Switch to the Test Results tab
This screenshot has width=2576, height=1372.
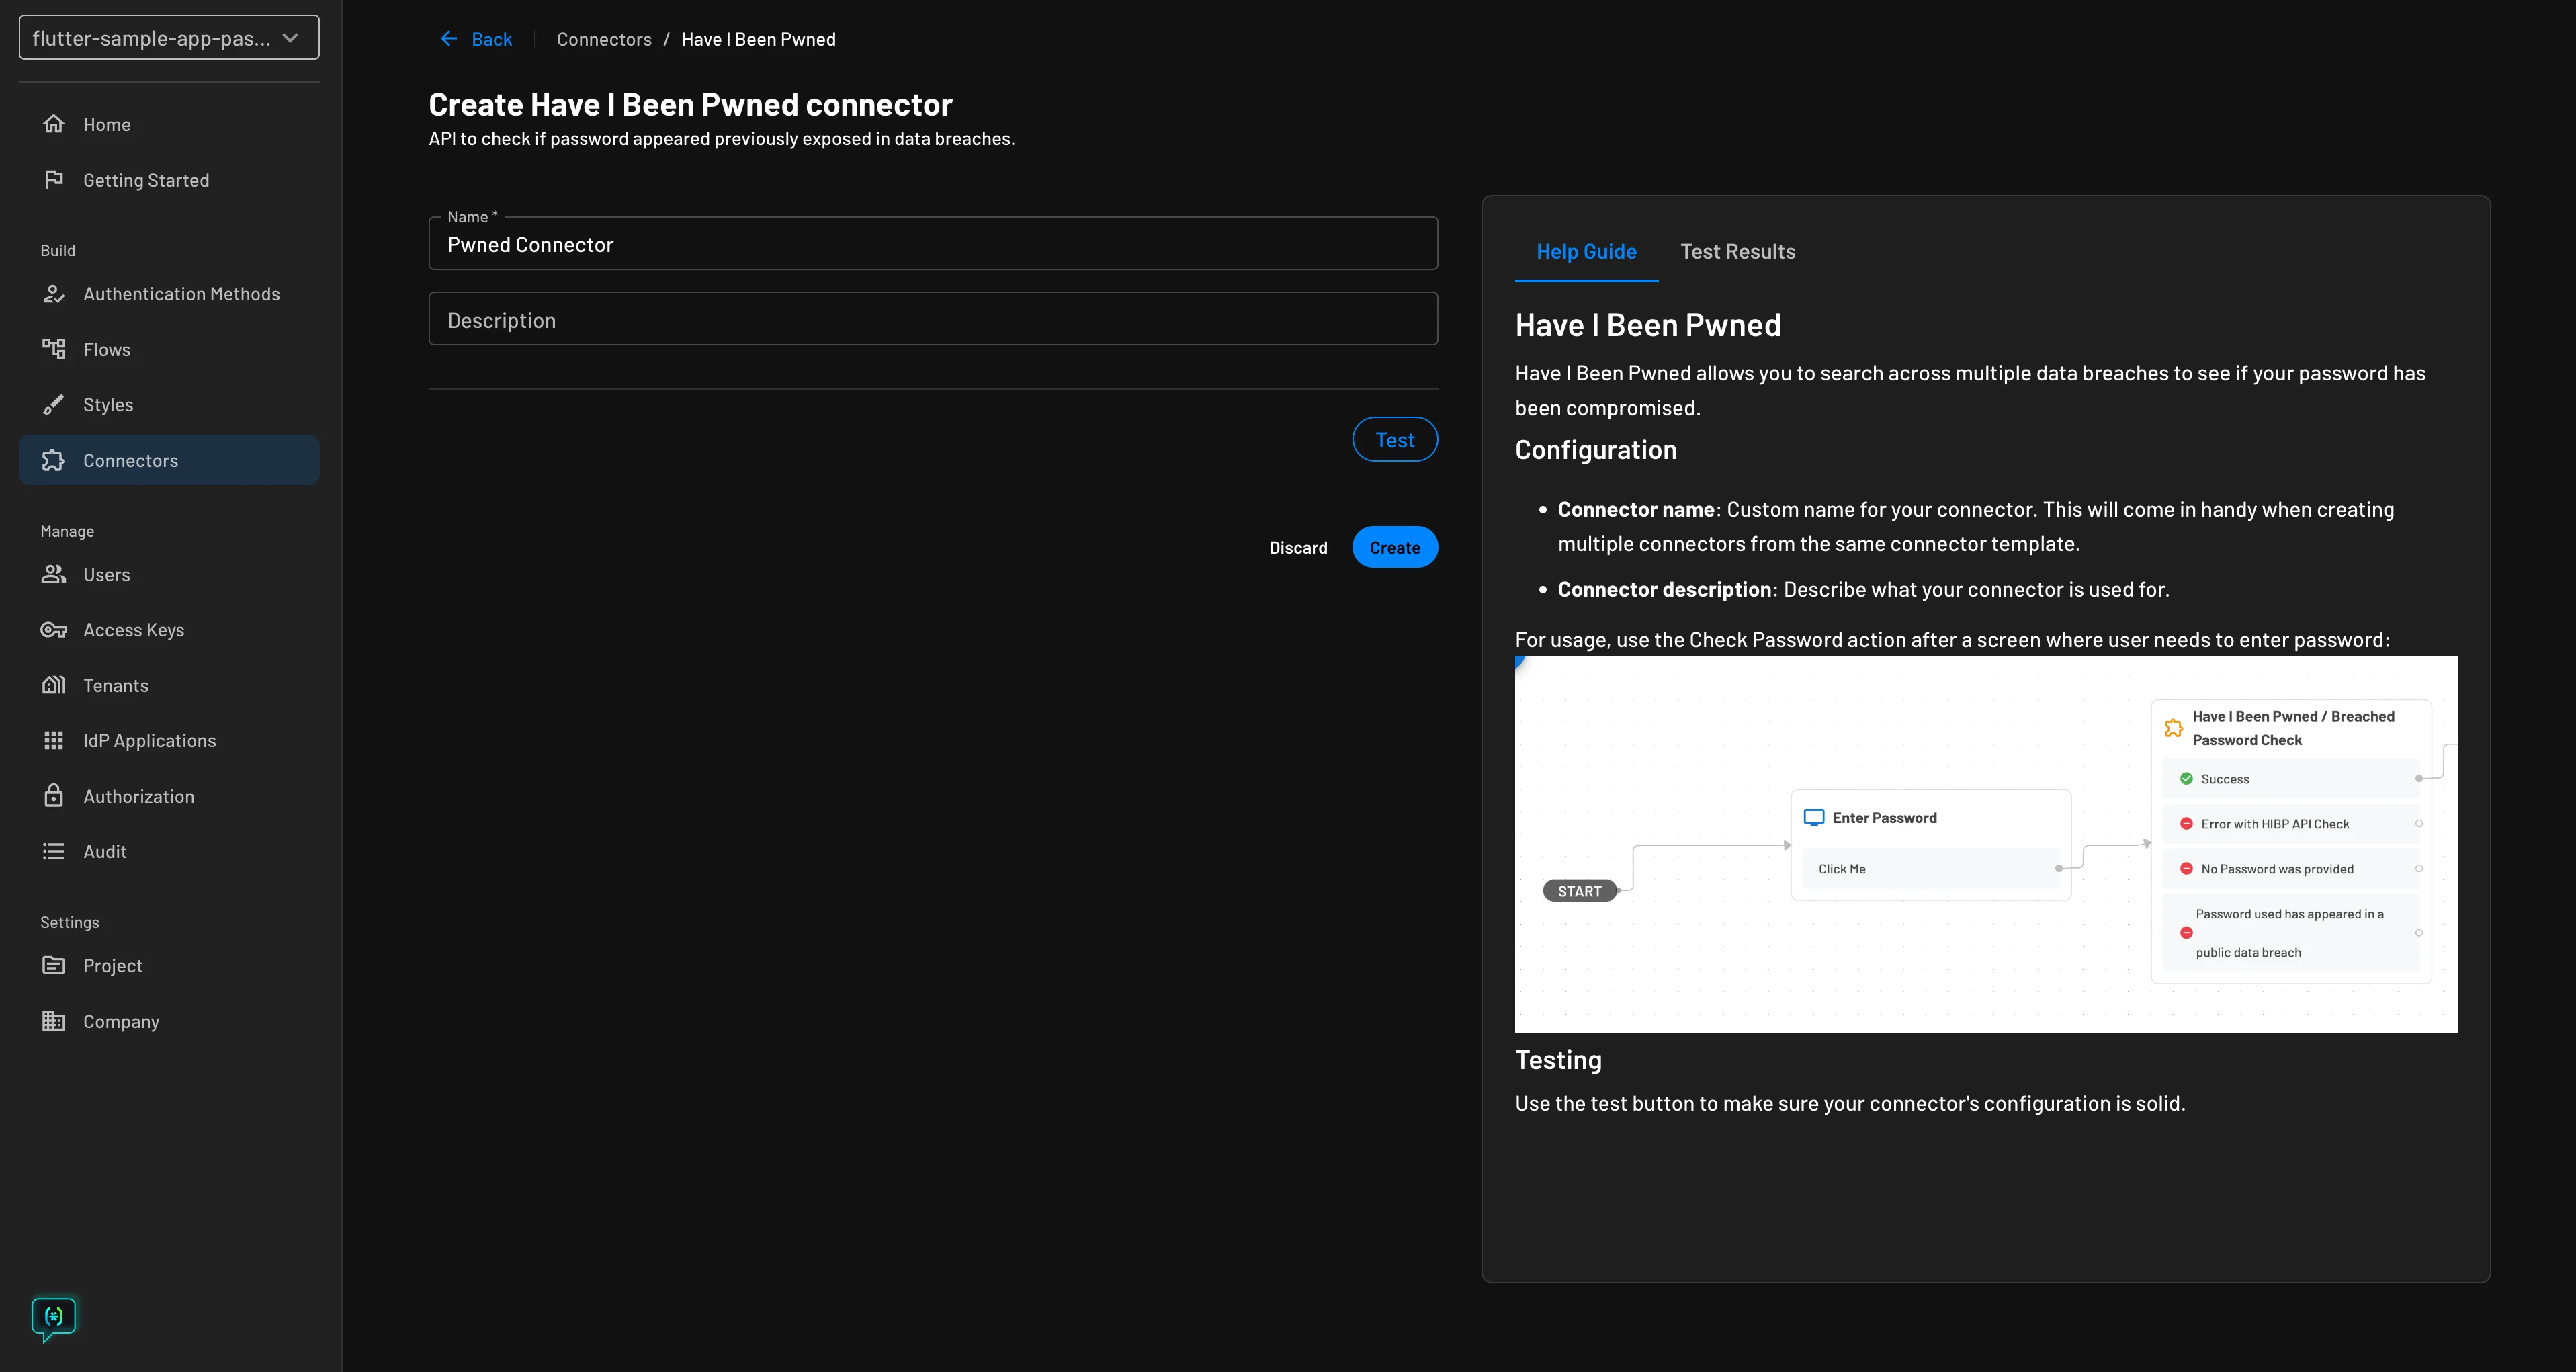[1737, 251]
